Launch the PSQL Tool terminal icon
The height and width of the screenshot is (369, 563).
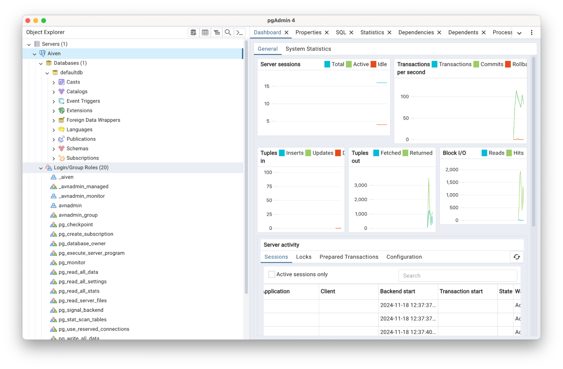click(239, 32)
